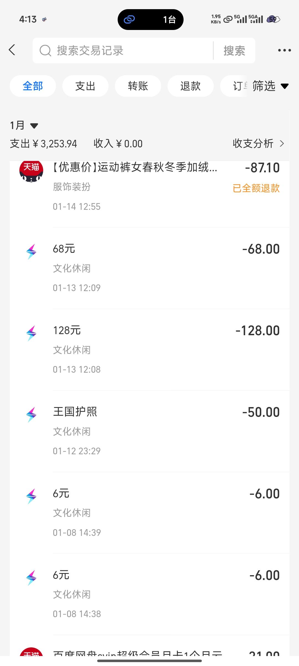Tap the lightning icon beside 王国护照
This screenshot has height=666, width=299.
point(31,415)
